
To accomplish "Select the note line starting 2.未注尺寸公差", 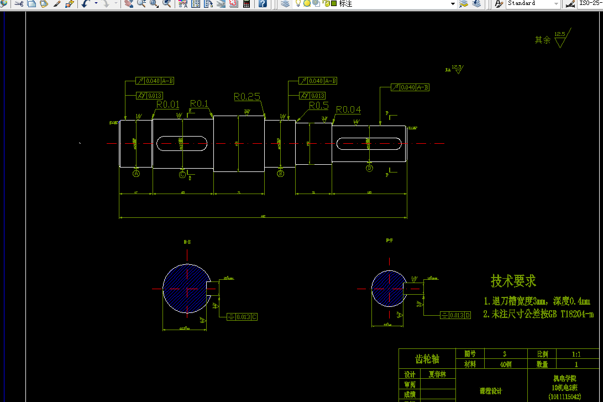I will 538,314.
